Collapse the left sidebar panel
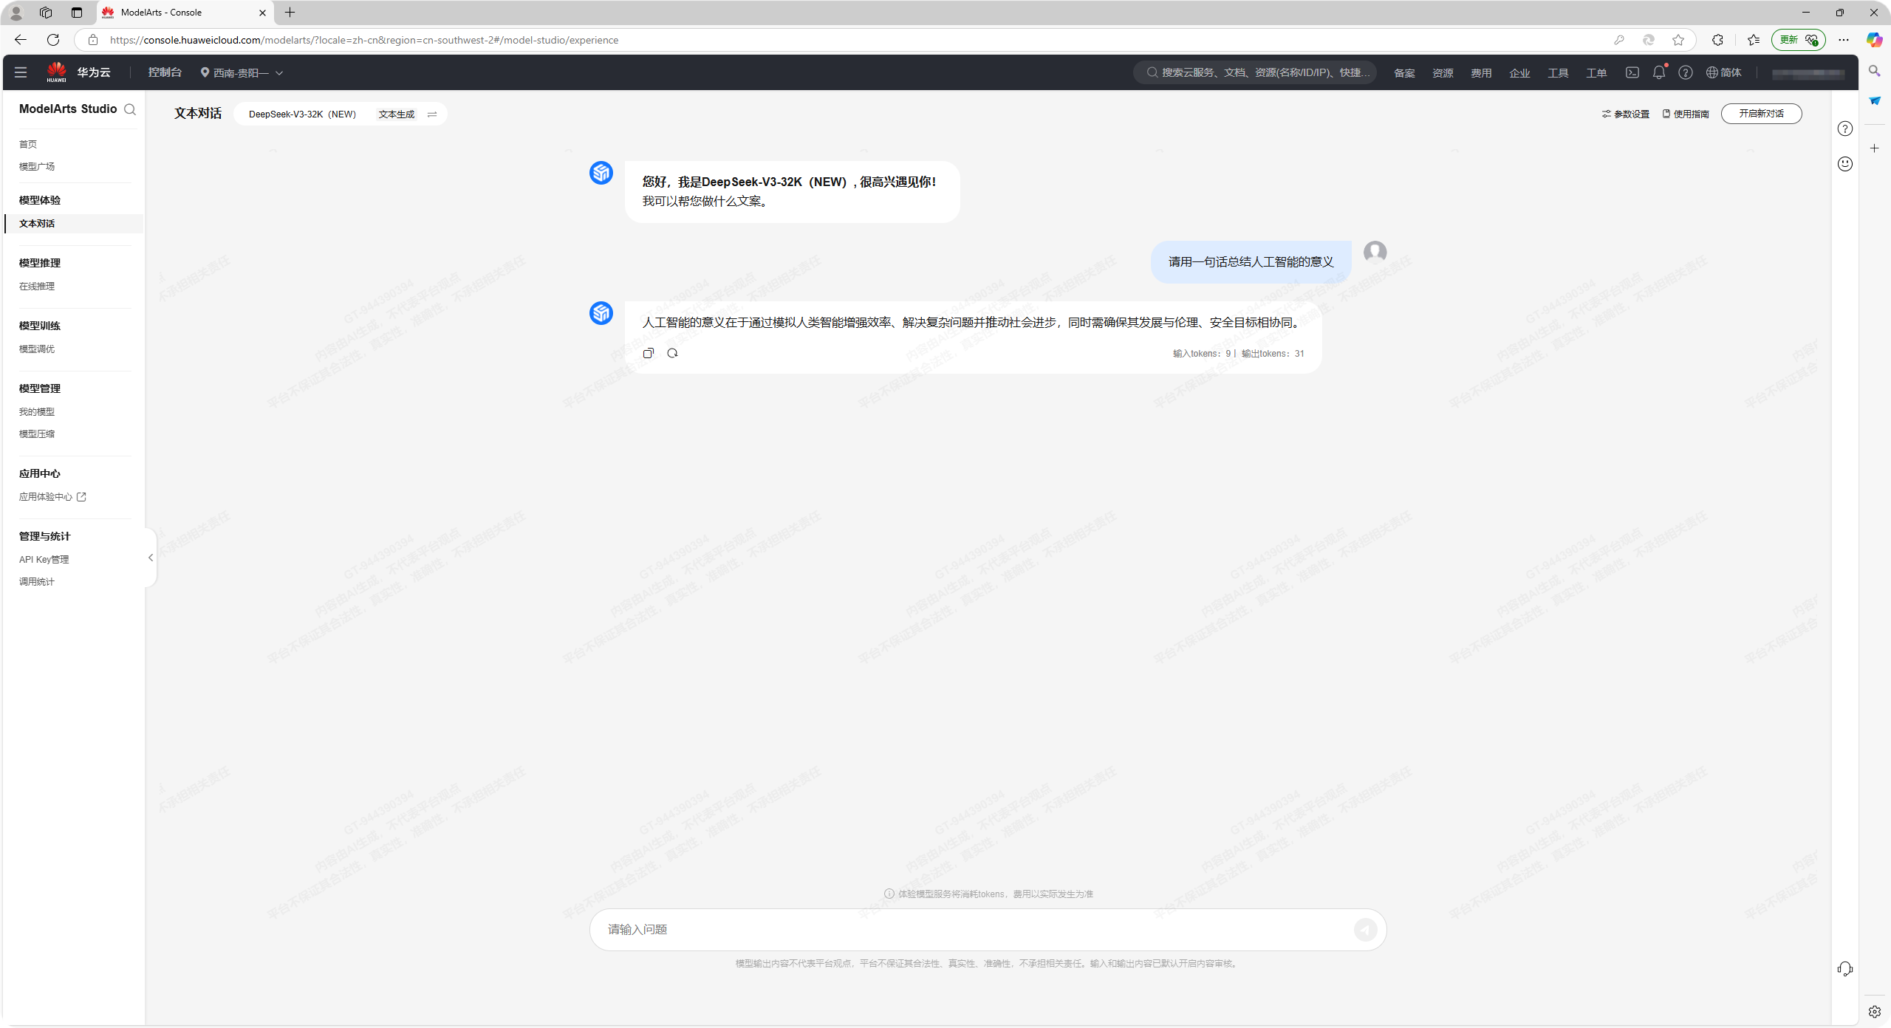This screenshot has height=1028, width=1891. (x=151, y=558)
